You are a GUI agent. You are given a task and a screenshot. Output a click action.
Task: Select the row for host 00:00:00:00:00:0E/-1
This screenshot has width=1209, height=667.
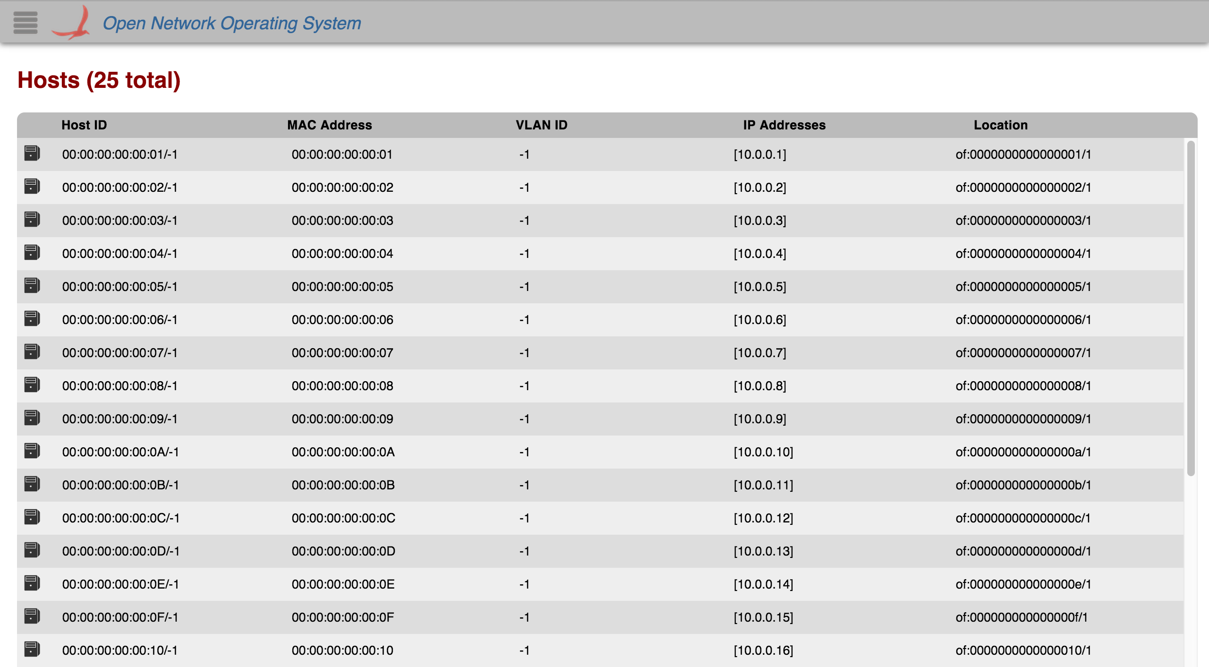coord(120,584)
